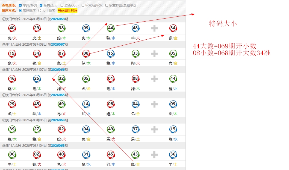Enable the 单双/合单双 checkbox
The image size is (289, 170).
pyautogui.click(x=83, y=5)
